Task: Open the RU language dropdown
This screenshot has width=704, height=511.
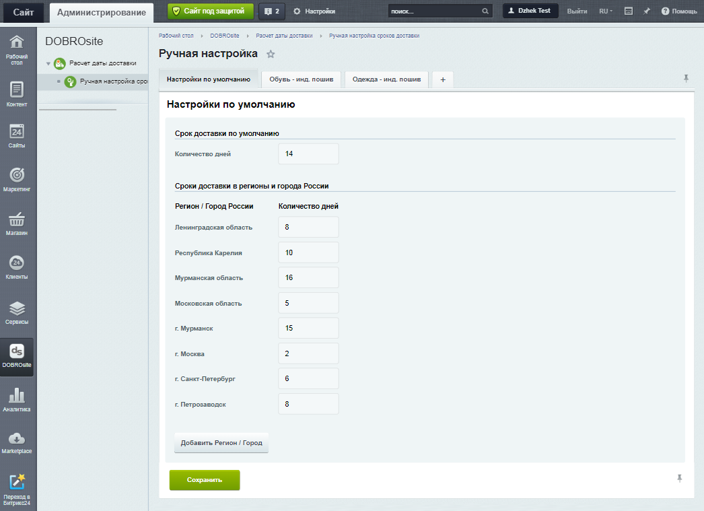Action: pyautogui.click(x=606, y=11)
